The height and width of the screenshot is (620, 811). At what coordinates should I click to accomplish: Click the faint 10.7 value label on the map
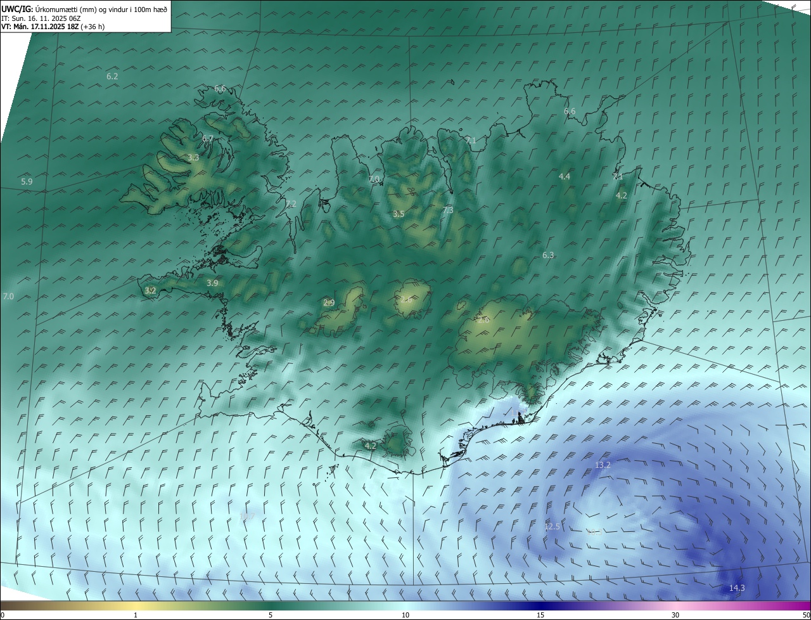[x=247, y=517]
